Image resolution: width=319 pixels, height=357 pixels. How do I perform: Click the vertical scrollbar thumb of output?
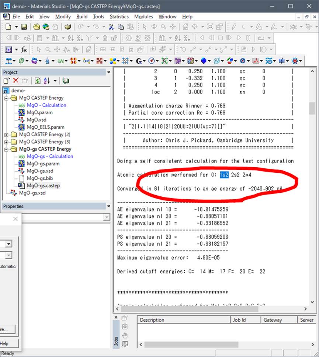(312, 108)
